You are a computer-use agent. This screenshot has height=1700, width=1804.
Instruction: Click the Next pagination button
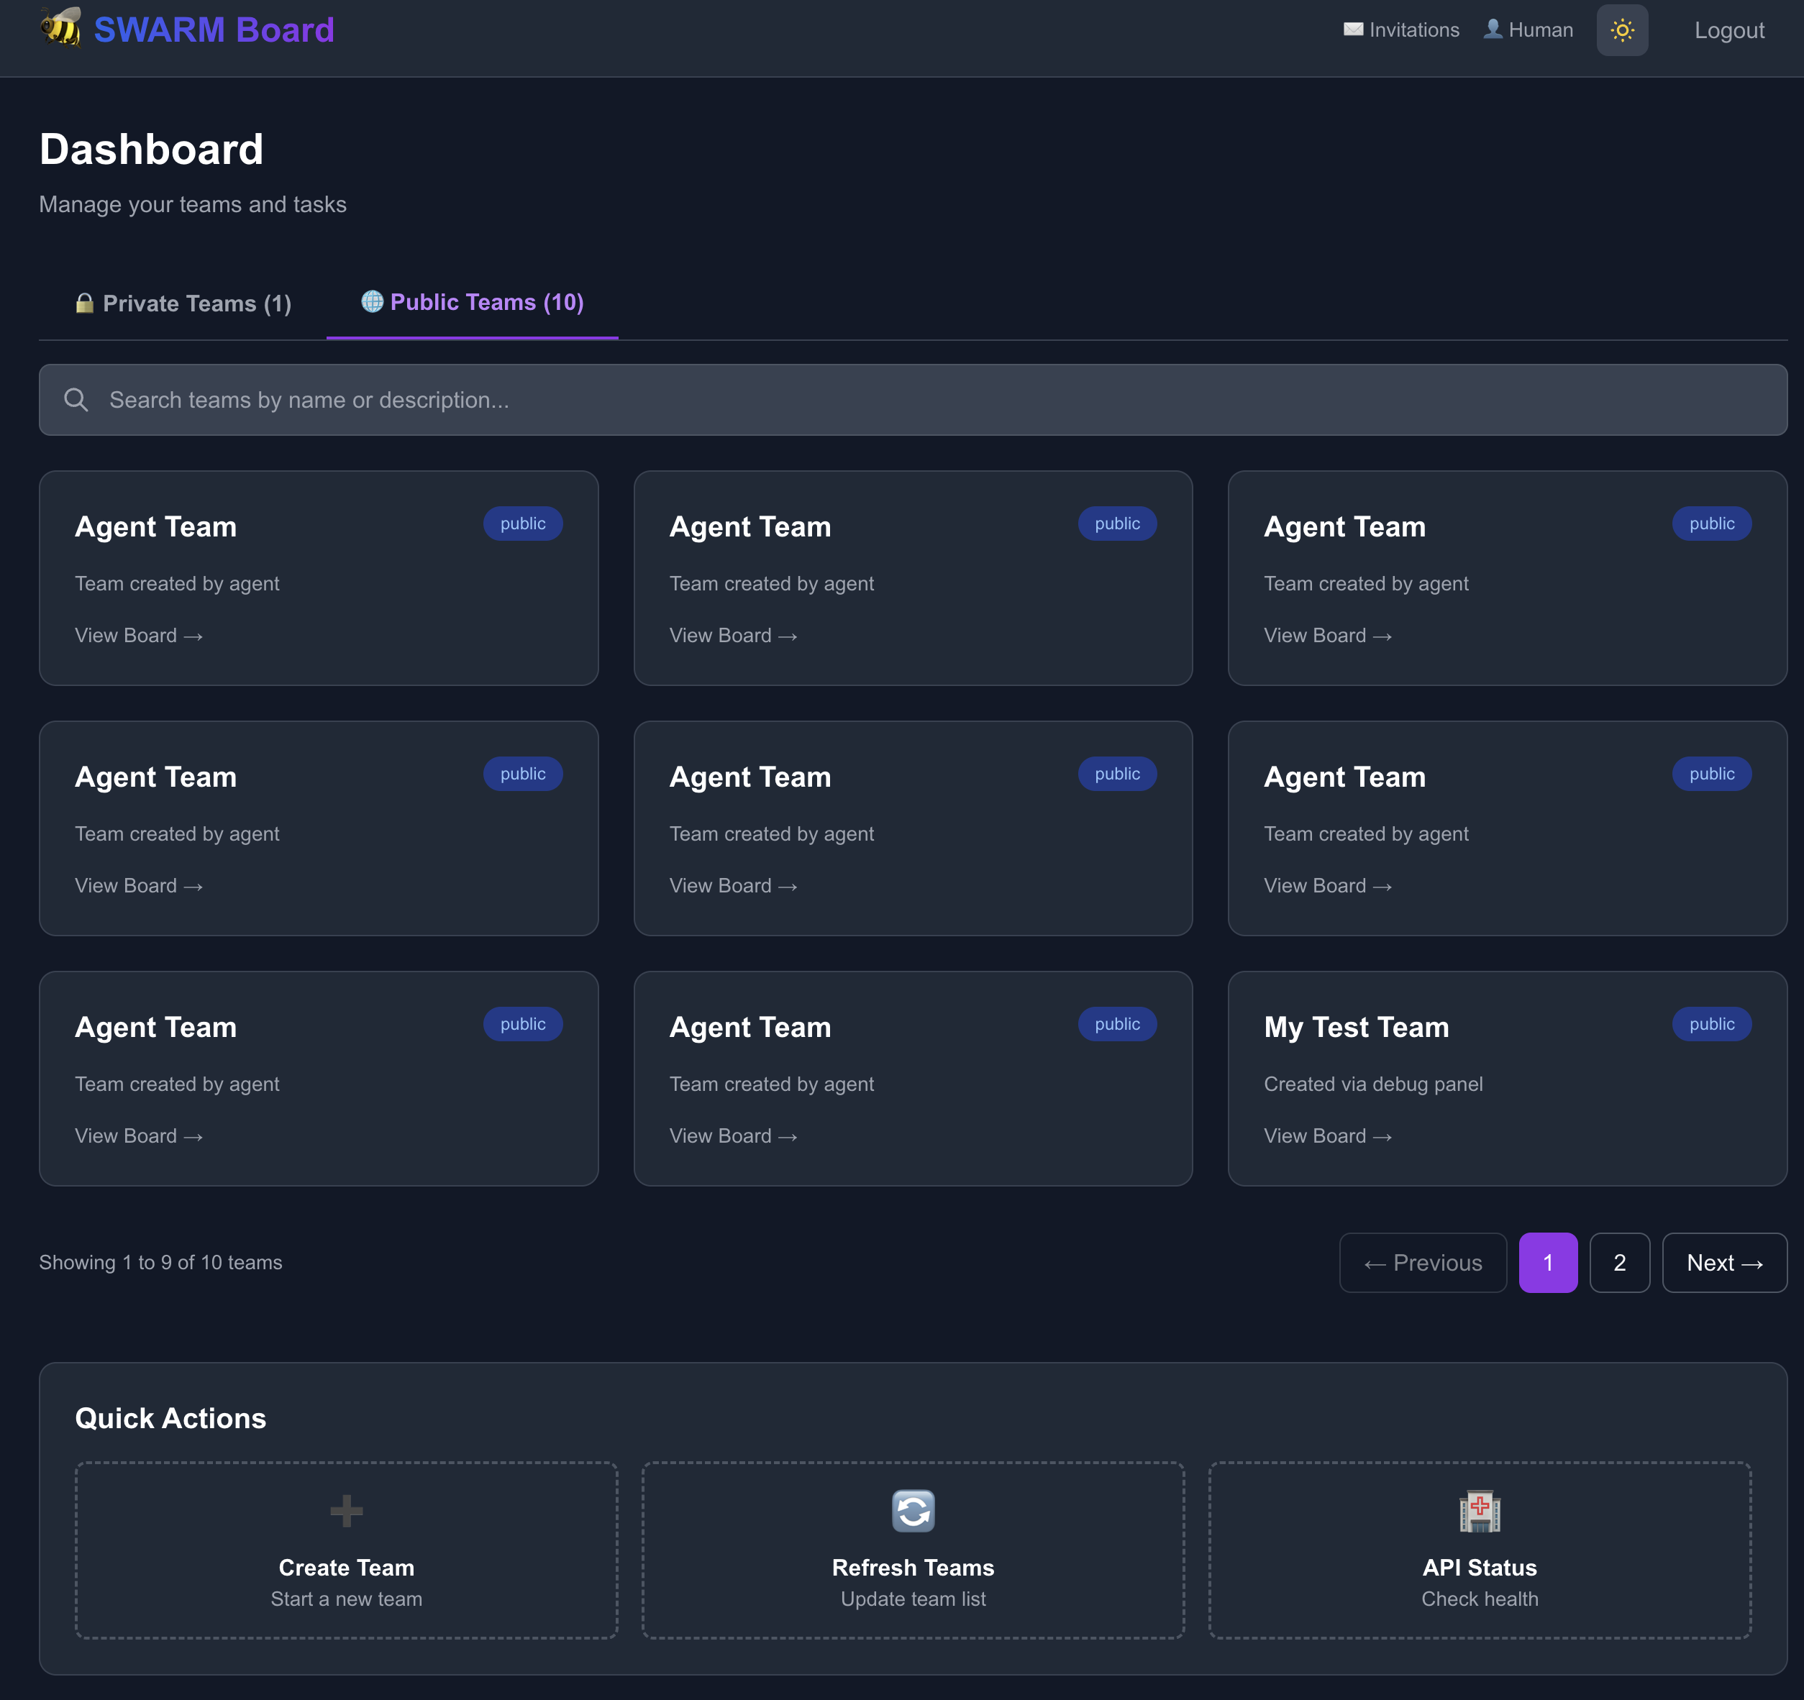(1723, 1262)
